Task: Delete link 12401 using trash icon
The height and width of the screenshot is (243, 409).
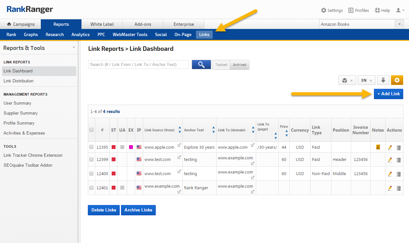Action: pyautogui.click(x=399, y=188)
